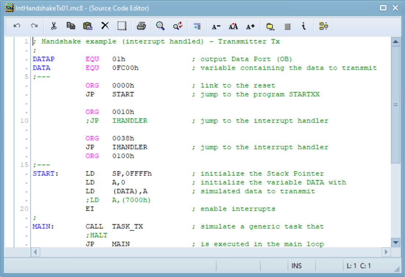Click the horizontal scrollbar left arrow
Screen dimensions: 405x277
(x=35, y=252)
